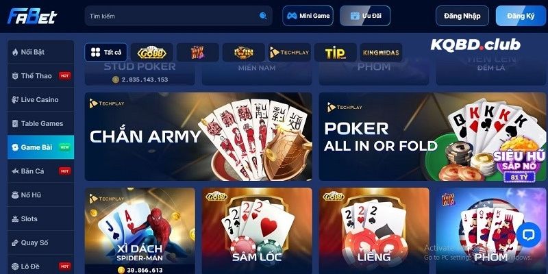Select the iWin provider logo
The width and height of the screenshot is (548, 274).
tap(244, 53)
